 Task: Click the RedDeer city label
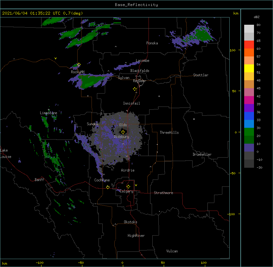click(x=139, y=81)
